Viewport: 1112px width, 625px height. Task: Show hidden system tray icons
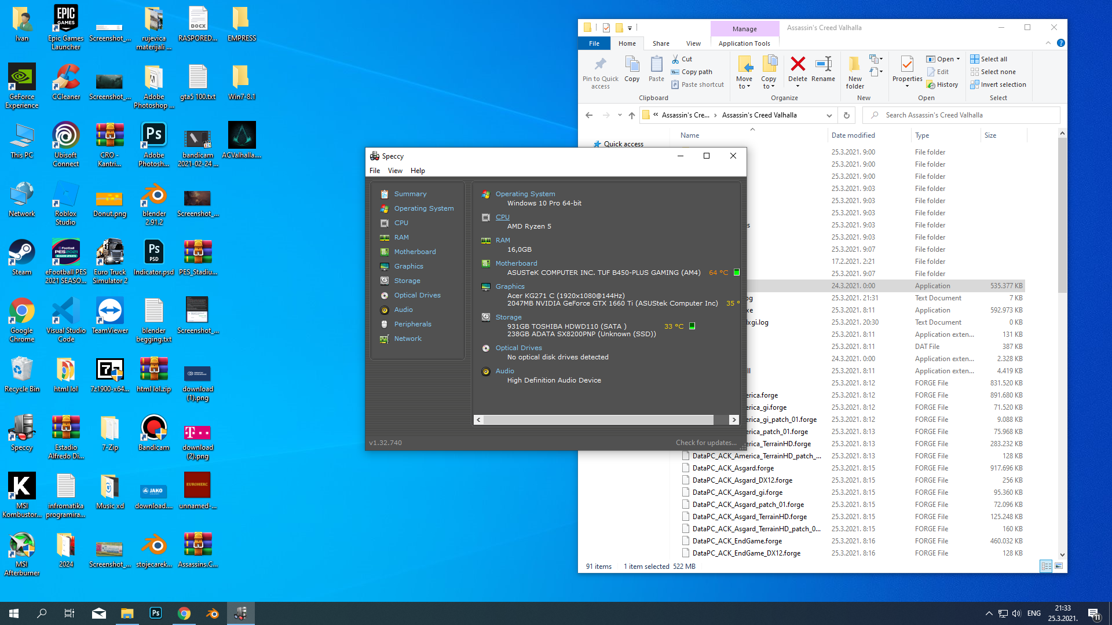click(x=989, y=613)
